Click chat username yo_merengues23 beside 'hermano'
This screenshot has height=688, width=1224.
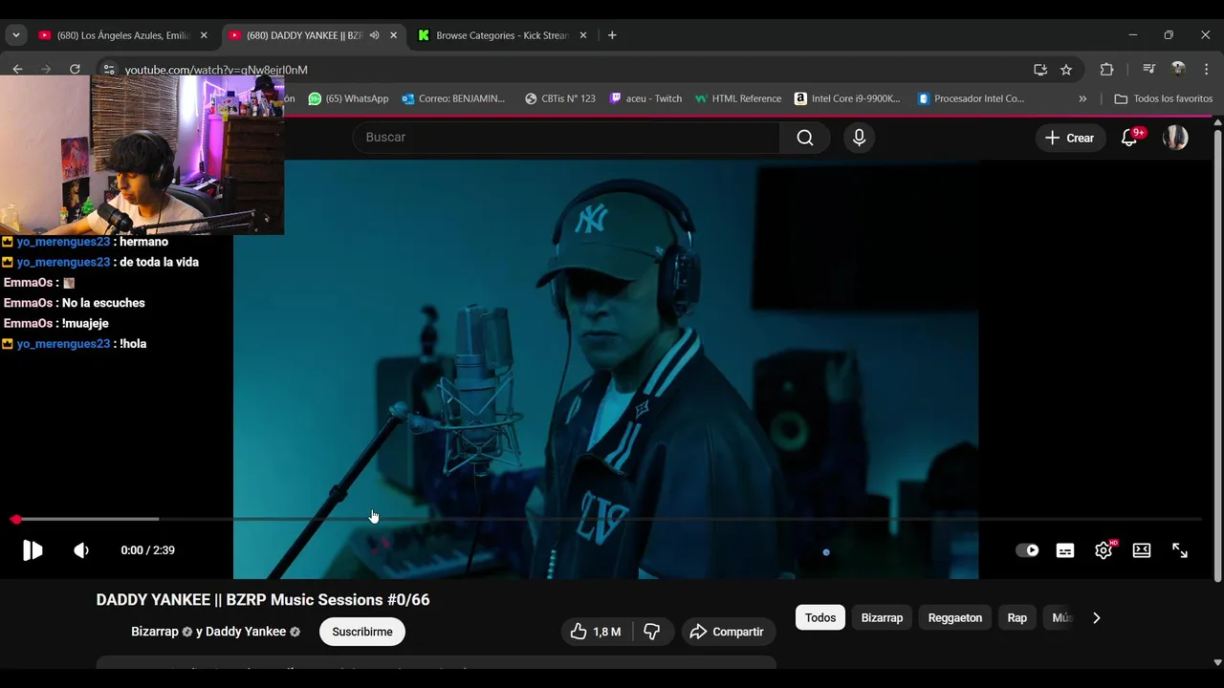pos(63,242)
